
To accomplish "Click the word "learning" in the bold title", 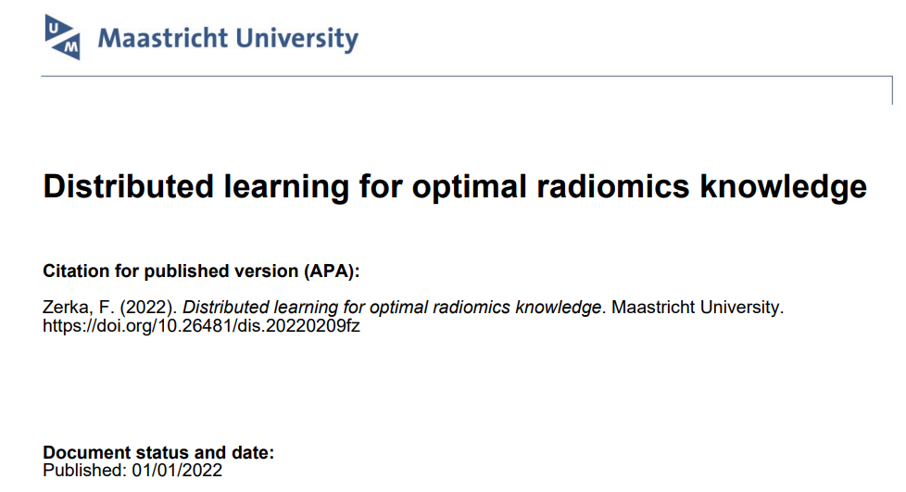I will coord(289,187).
